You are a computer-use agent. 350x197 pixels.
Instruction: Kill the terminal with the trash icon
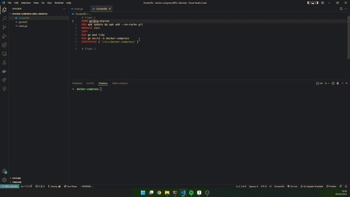[338, 83]
